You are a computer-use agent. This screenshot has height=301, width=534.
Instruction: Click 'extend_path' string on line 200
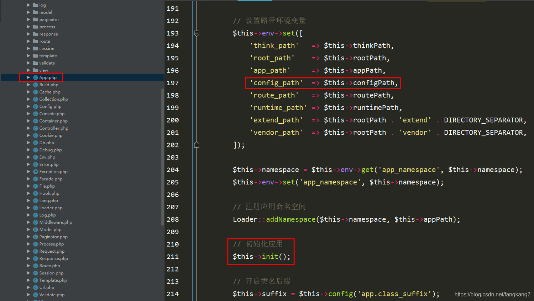pos(276,120)
